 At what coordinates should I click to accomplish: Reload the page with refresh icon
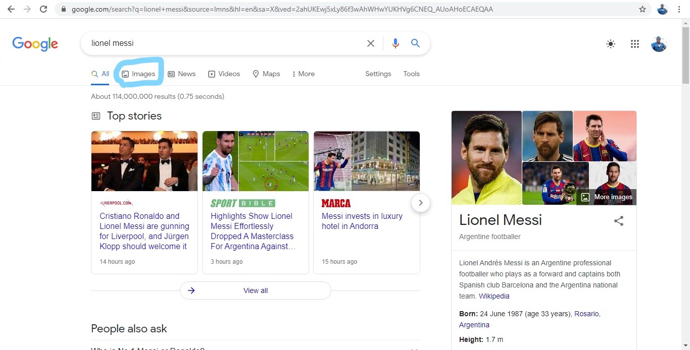(43, 9)
